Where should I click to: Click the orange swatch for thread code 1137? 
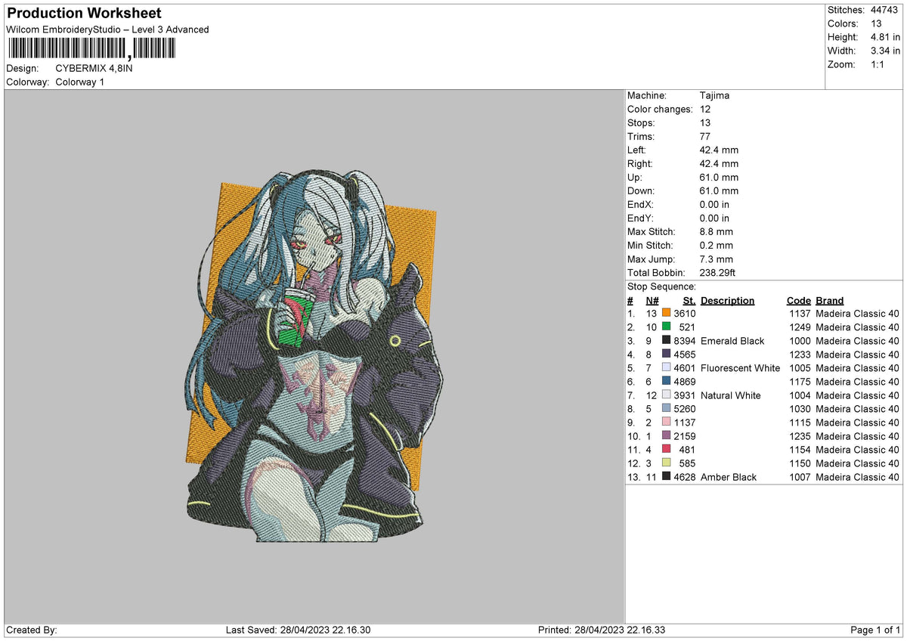[x=666, y=313]
